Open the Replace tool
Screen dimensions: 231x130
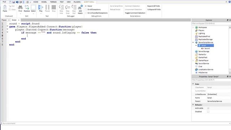(27, 8)
